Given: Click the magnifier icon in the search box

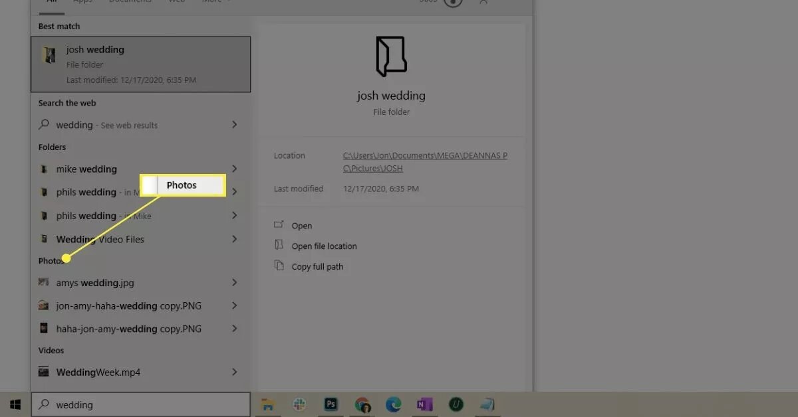Looking at the screenshot, I should tap(44, 404).
